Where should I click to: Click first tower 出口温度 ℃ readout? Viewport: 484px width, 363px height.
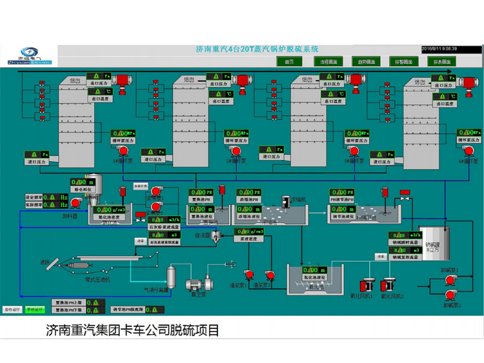100,92
